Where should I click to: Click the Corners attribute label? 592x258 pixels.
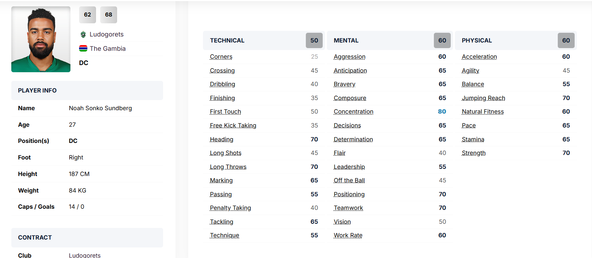tap(221, 57)
